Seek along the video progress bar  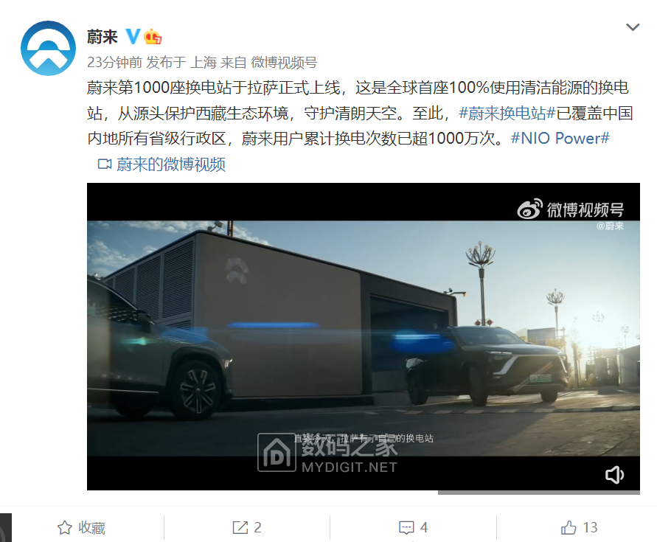coord(539,493)
